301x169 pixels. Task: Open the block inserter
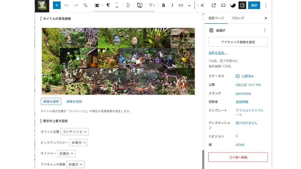(x=56, y=5)
